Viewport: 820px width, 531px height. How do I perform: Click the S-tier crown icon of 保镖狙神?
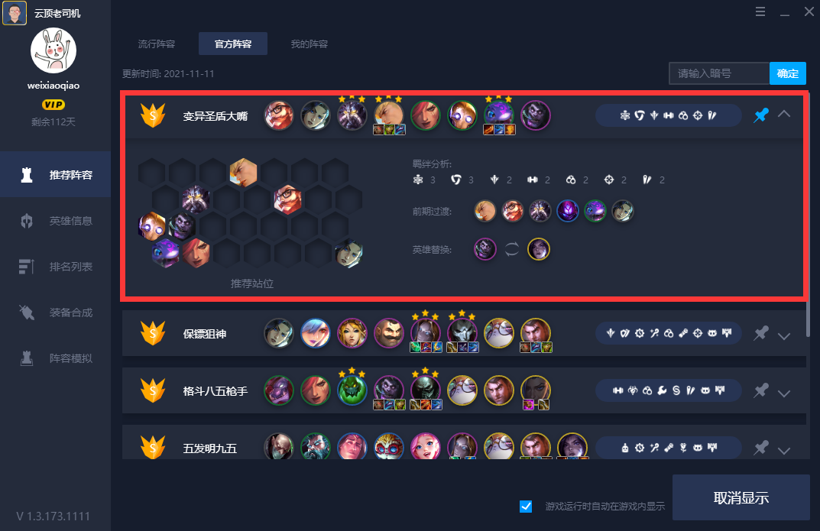tap(153, 333)
